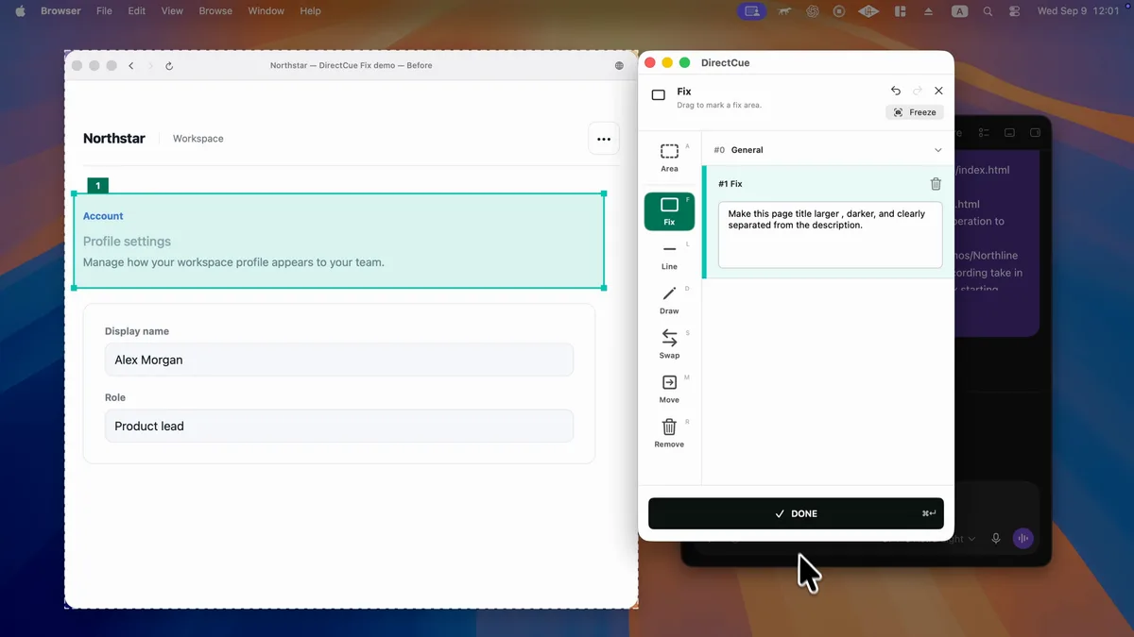Open the Northstar three-dots menu
The width and height of the screenshot is (1134, 637).
pyautogui.click(x=604, y=139)
